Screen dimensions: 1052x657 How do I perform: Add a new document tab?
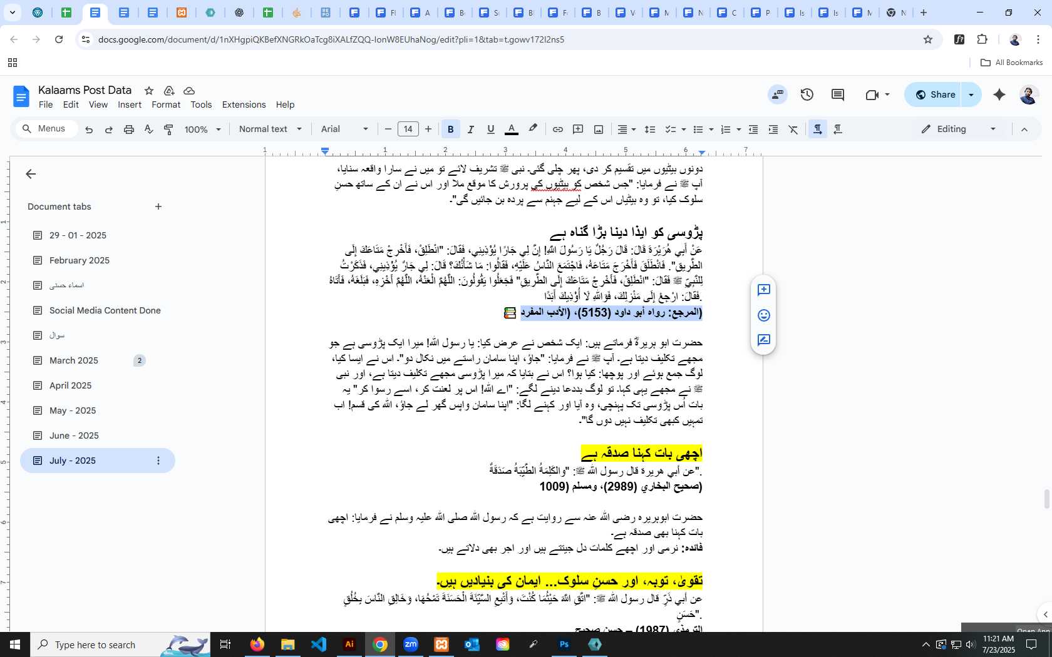[x=158, y=206]
